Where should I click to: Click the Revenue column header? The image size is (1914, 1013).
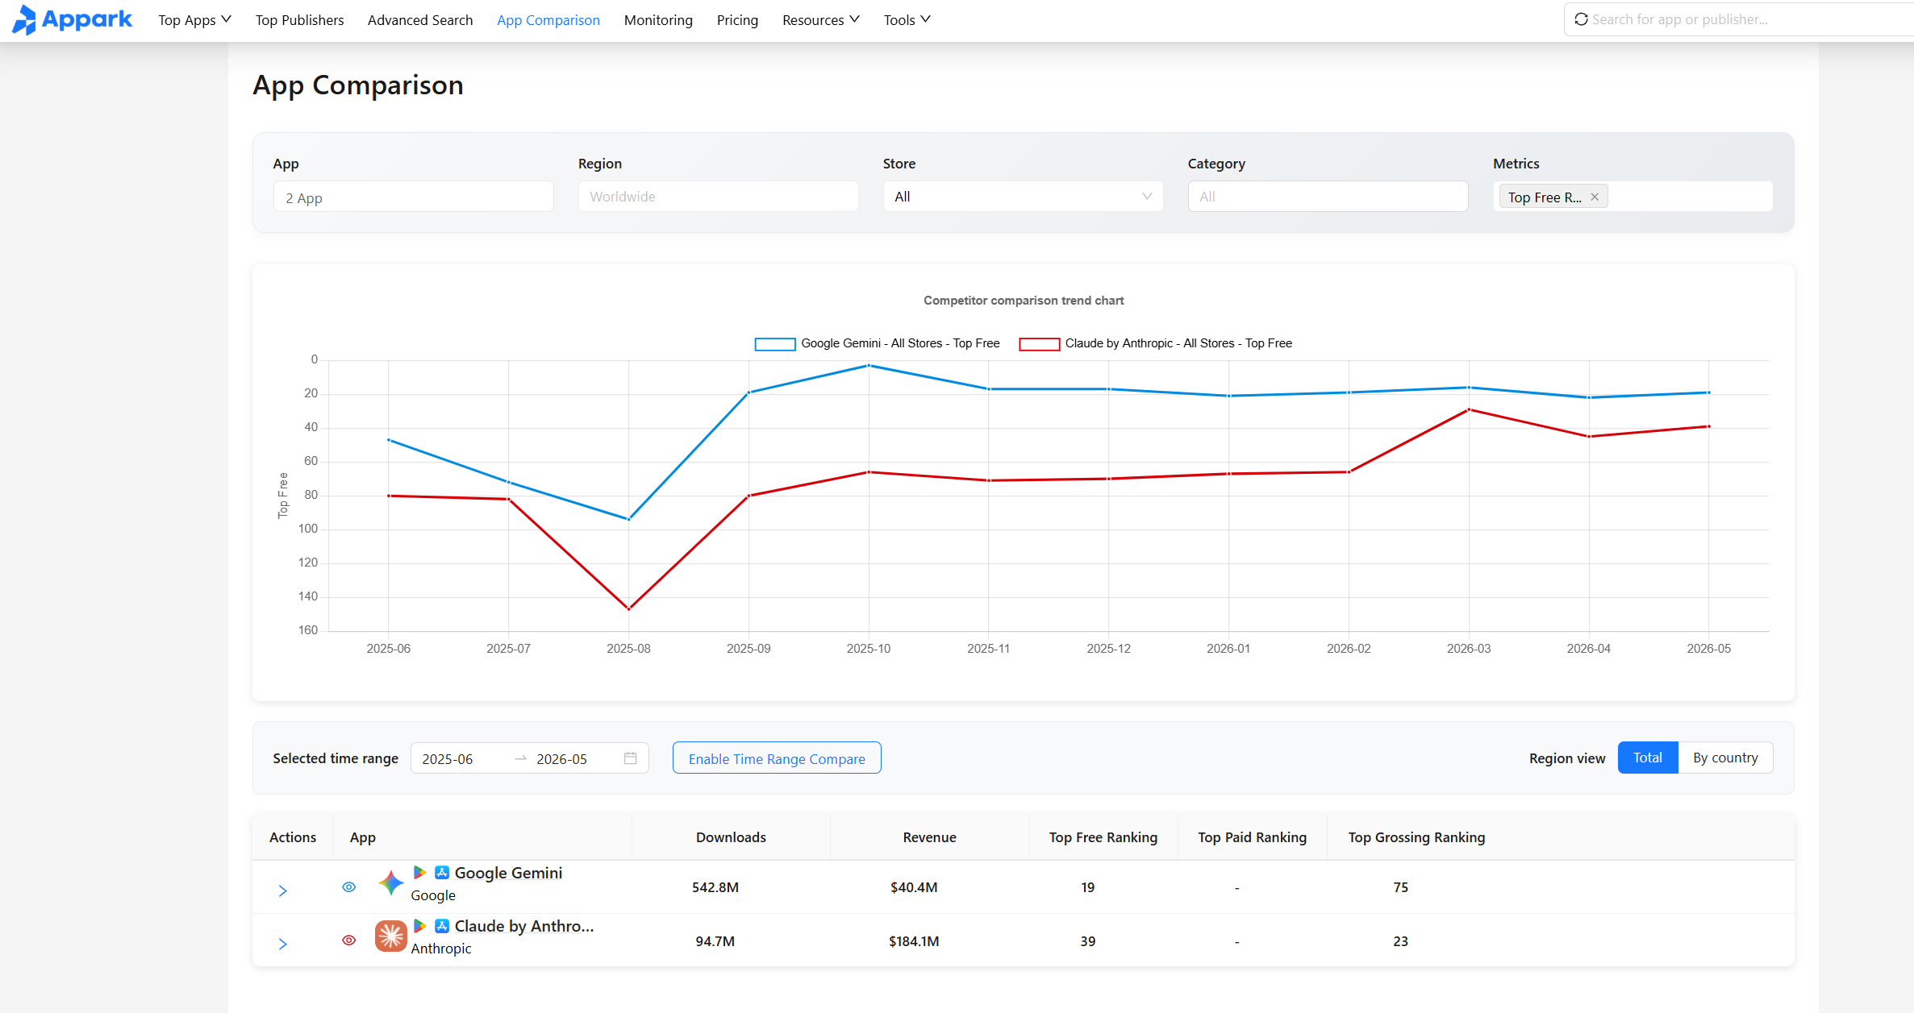(x=929, y=837)
